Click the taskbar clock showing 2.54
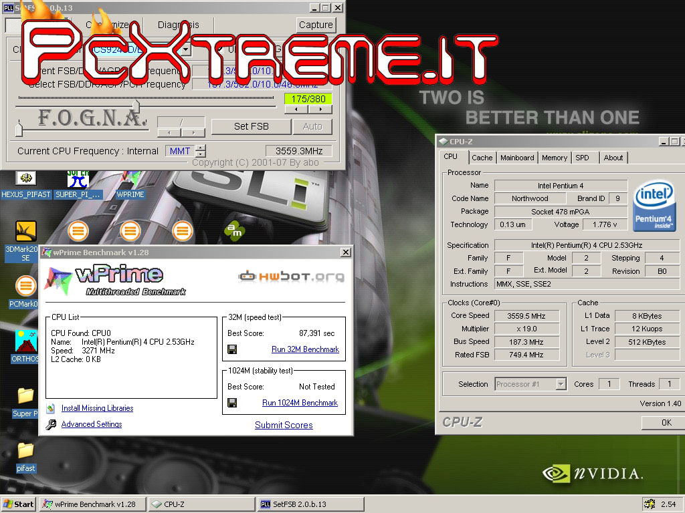The width and height of the screenshot is (685, 513). click(668, 504)
